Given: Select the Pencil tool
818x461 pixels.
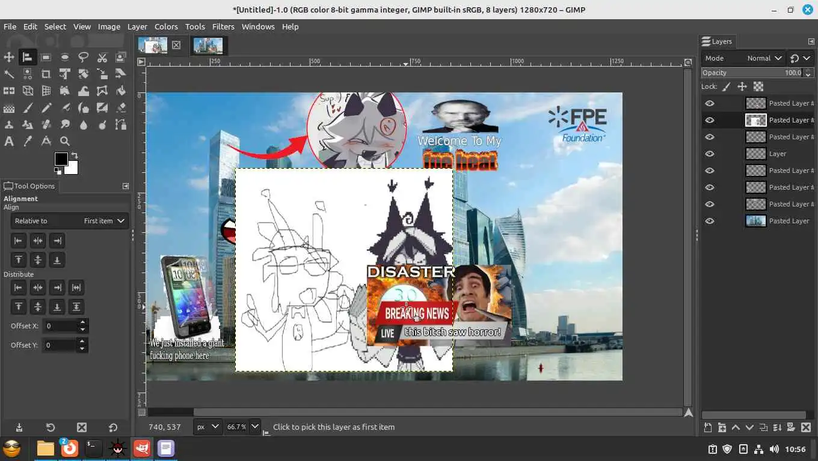Looking at the screenshot, I should [x=46, y=108].
